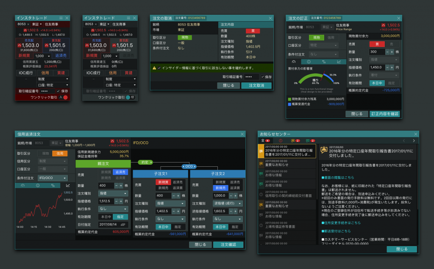Click the 注文確認 button

tap(229, 244)
